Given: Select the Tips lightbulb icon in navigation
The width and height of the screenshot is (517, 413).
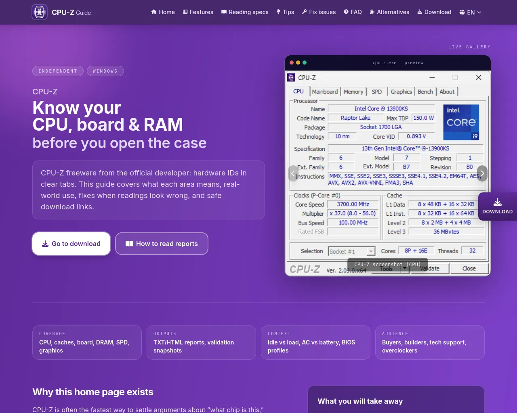Looking at the screenshot, I should pos(278,12).
